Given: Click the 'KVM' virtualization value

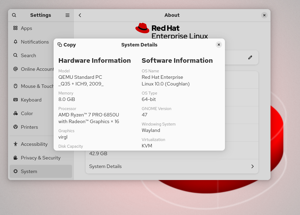Looking at the screenshot, I should (147, 146).
